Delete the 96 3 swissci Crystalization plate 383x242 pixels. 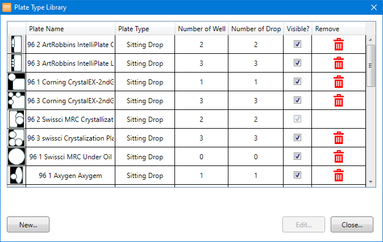click(x=339, y=138)
